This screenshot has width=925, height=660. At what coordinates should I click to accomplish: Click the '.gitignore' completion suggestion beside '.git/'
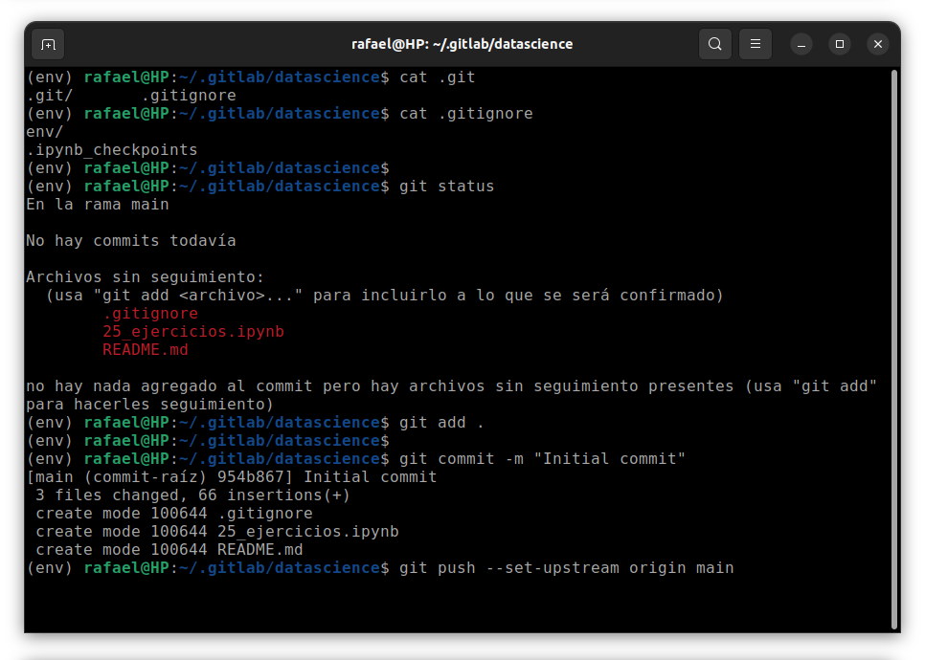click(x=189, y=96)
